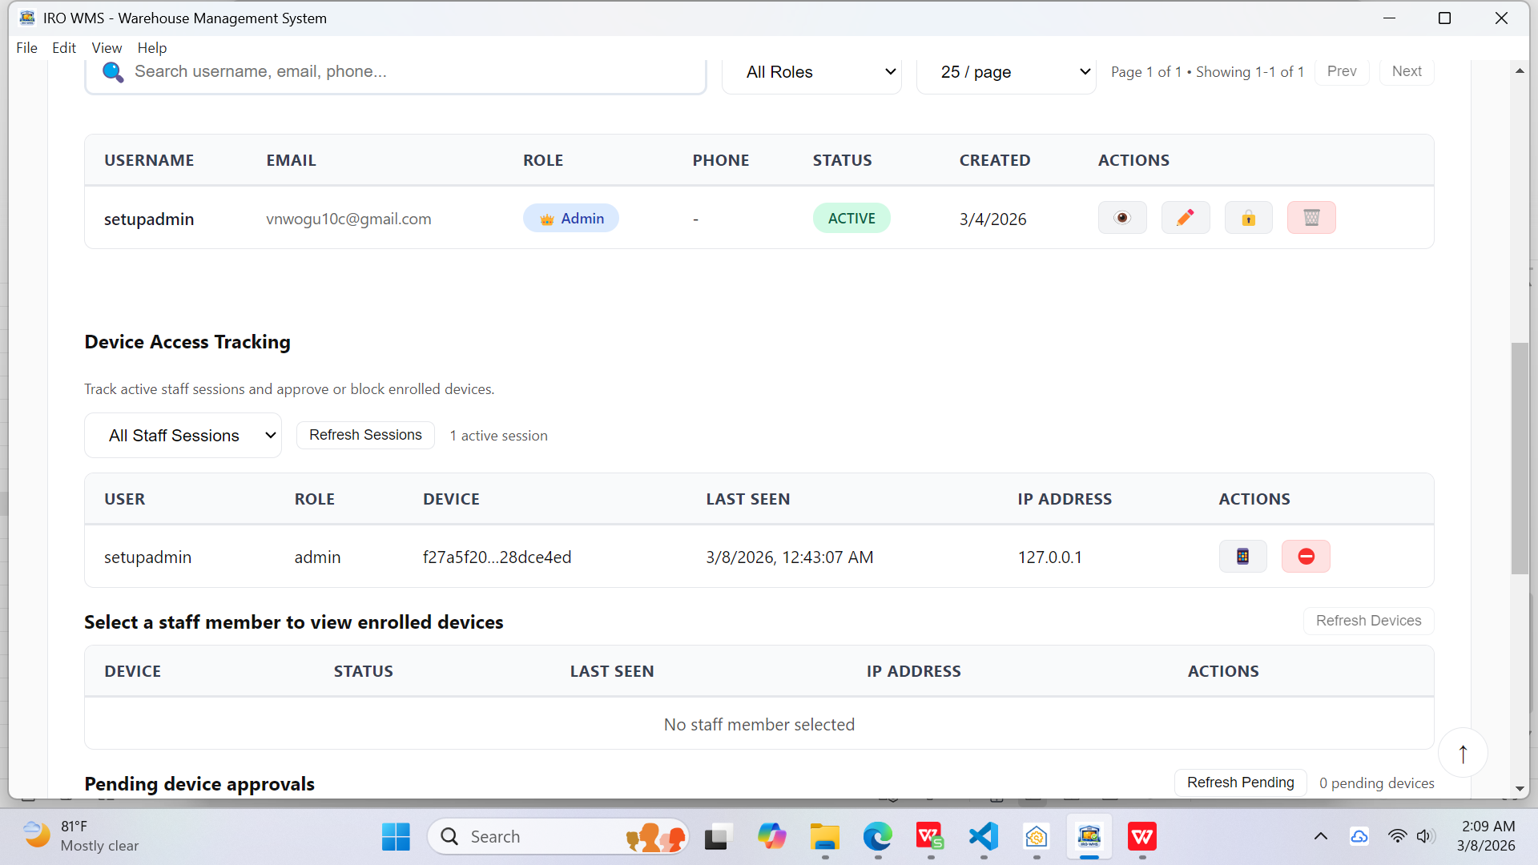Viewport: 1538px width, 865px height.
Task: Click the Refresh Sessions button
Action: pyautogui.click(x=365, y=435)
